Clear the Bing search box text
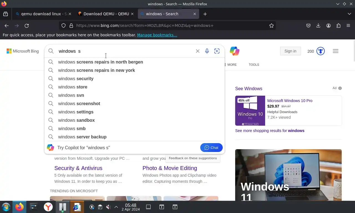 click(x=198, y=51)
